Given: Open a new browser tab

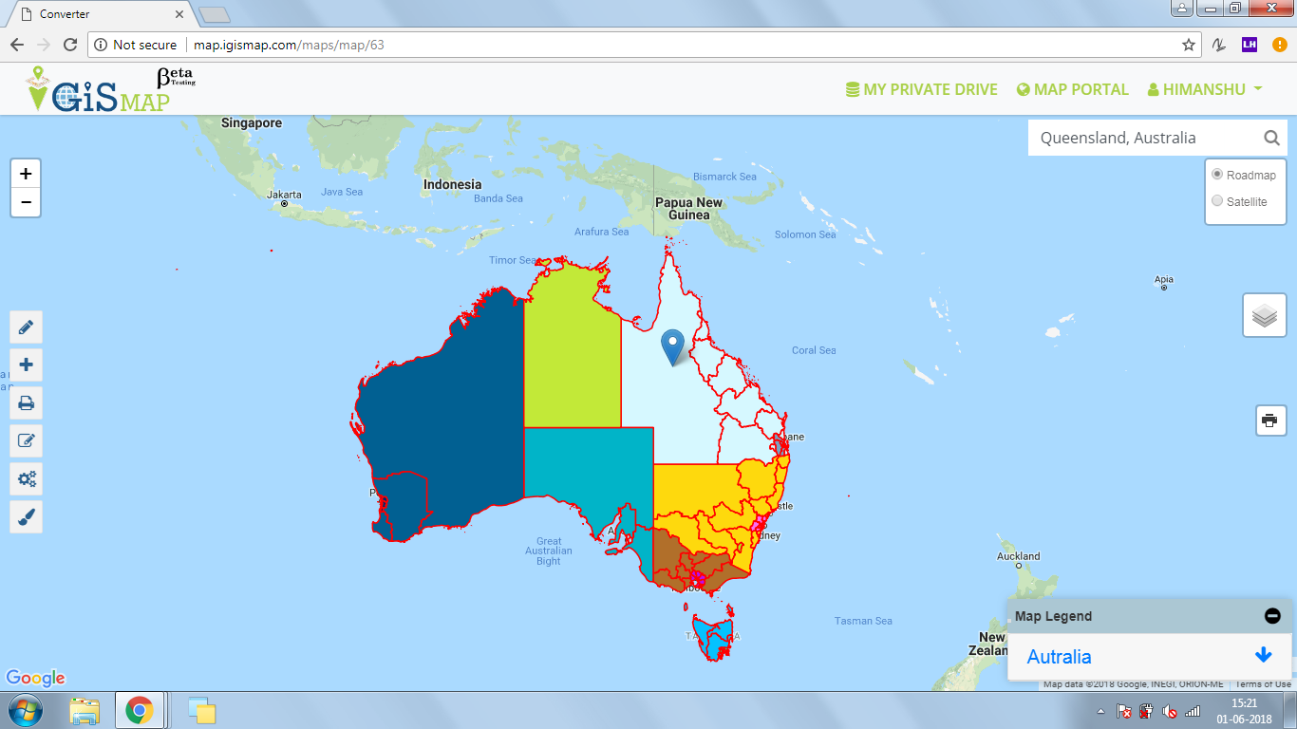Looking at the screenshot, I should 216,14.
